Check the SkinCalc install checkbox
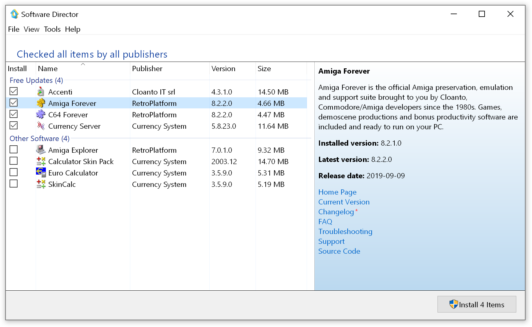The width and height of the screenshot is (532, 327). pyautogui.click(x=14, y=184)
